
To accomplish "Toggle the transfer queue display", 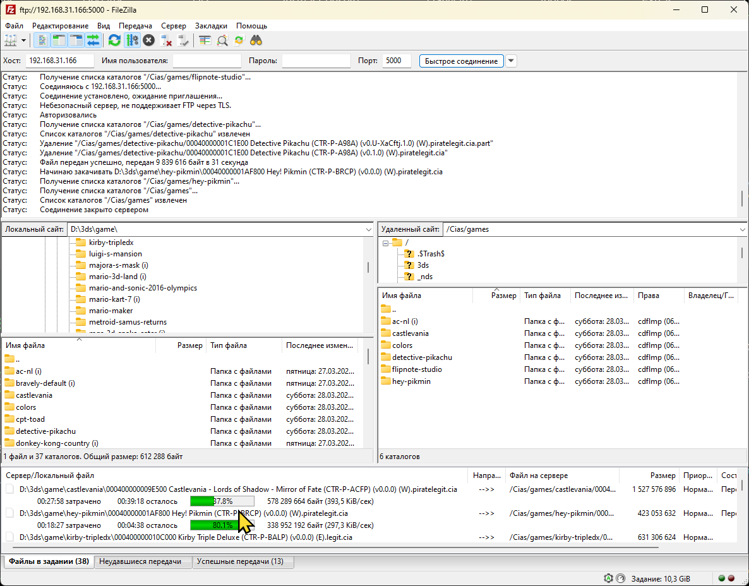I will click(x=93, y=40).
